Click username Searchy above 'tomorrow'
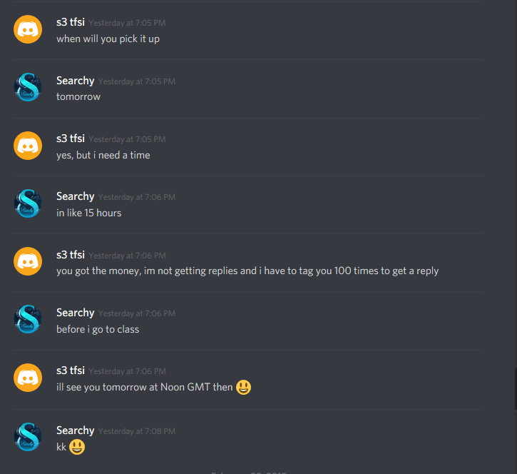The height and width of the screenshot is (474, 517). (x=75, y=81)
